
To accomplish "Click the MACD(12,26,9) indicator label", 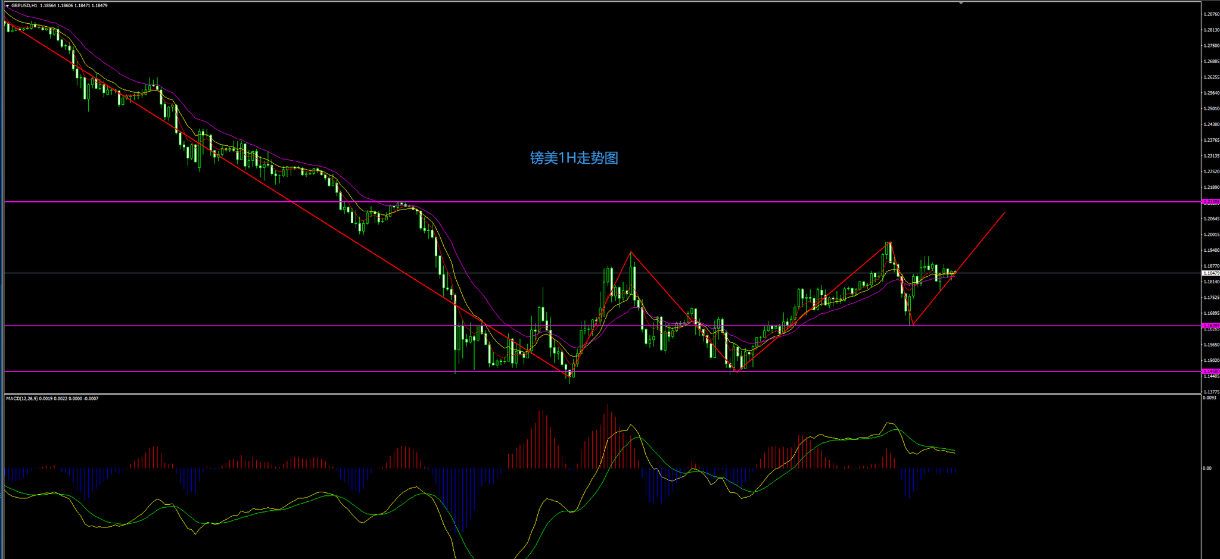I will click(x=21, y=398).
